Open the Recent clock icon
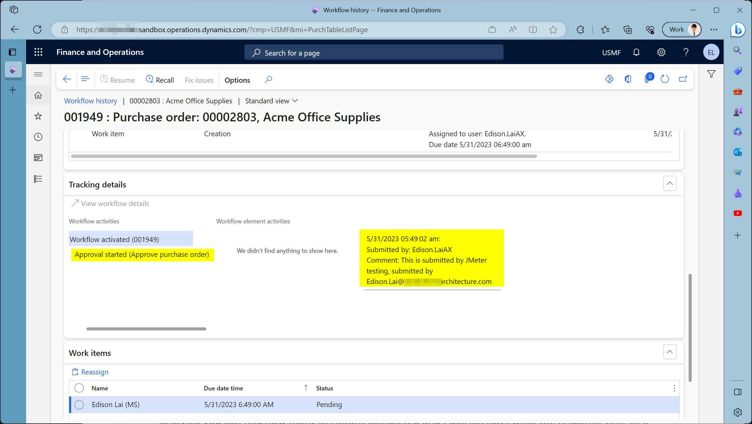This screenshot has width=752, height=424. 38,137
